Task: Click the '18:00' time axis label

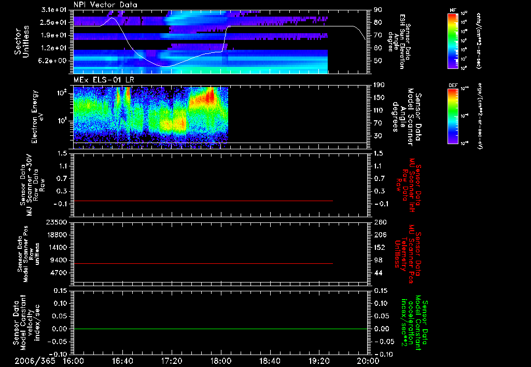Action: [221, 361]
